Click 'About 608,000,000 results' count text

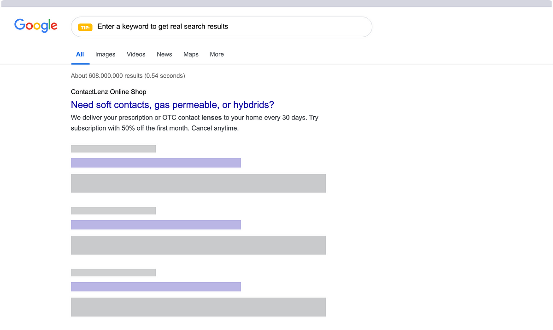tap(128, 75)
